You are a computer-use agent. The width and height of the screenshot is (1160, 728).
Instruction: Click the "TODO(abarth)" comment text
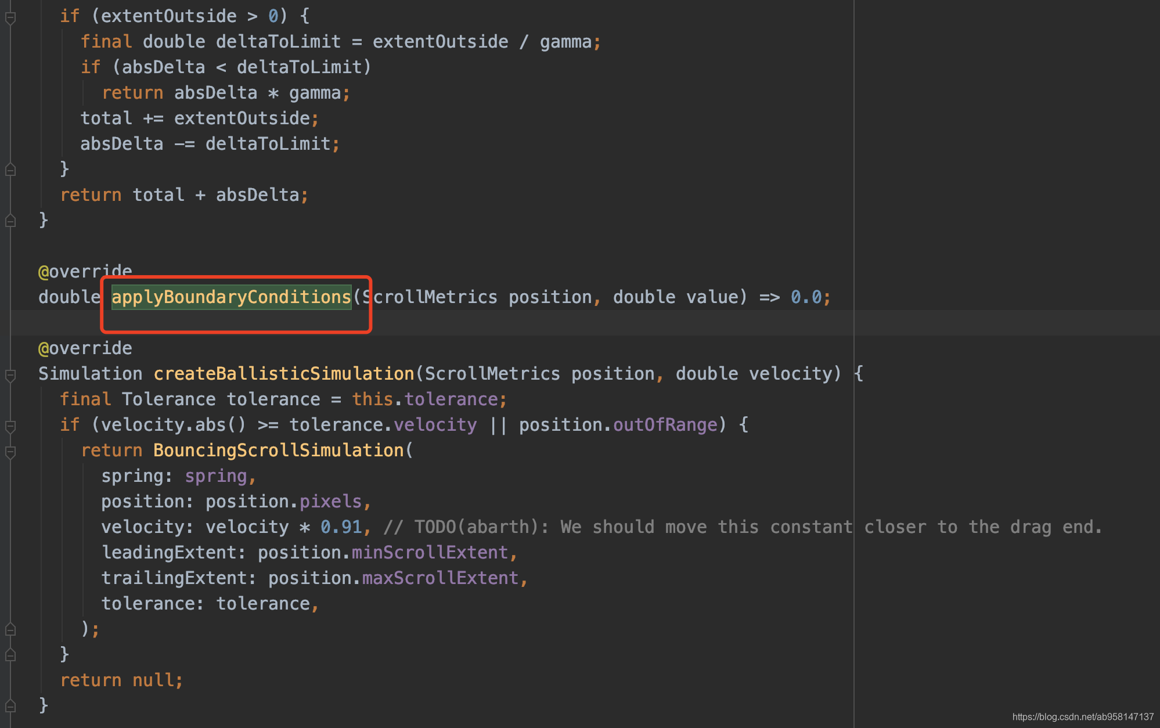482,526
